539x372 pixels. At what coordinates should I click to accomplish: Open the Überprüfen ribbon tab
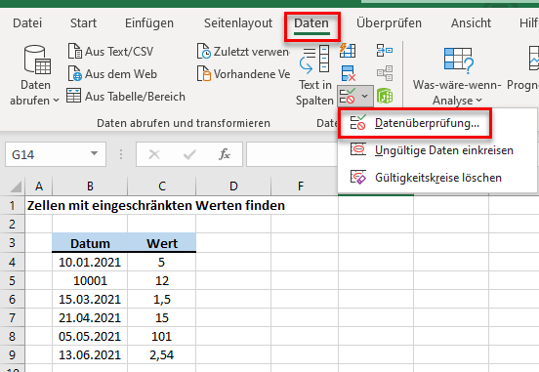(x=389, y=23)
